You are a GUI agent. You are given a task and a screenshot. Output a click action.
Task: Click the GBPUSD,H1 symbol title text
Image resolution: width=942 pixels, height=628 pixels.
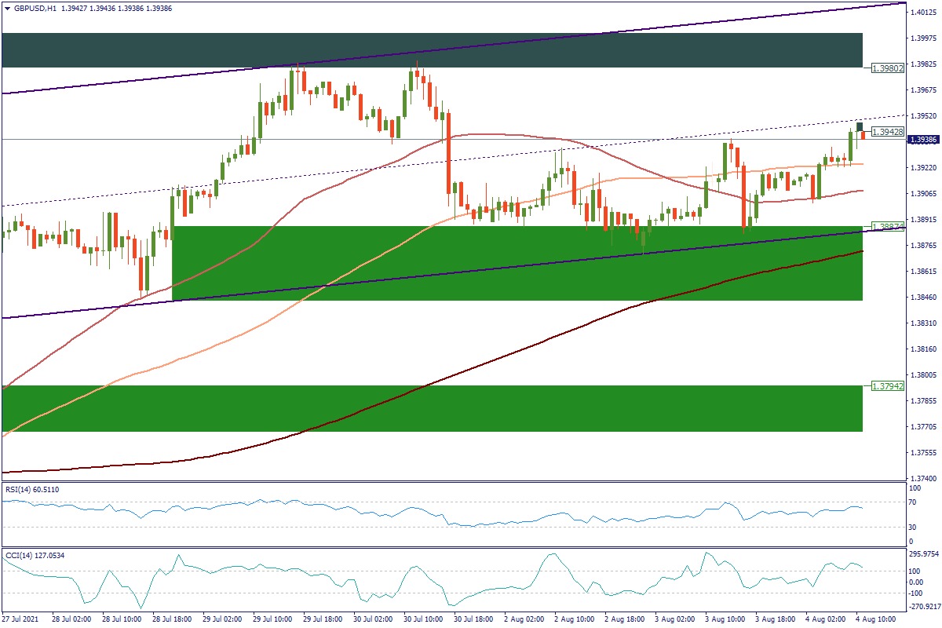click(x=35, y=8)
